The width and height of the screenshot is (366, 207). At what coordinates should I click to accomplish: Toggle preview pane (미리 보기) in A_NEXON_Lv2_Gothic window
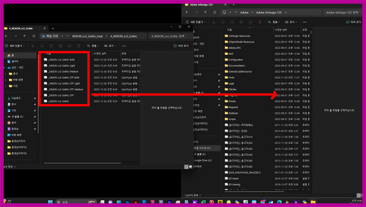(x=181, y=46)
